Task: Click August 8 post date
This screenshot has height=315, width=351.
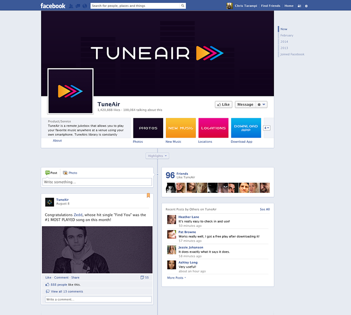Action: [x=63, y=204]
